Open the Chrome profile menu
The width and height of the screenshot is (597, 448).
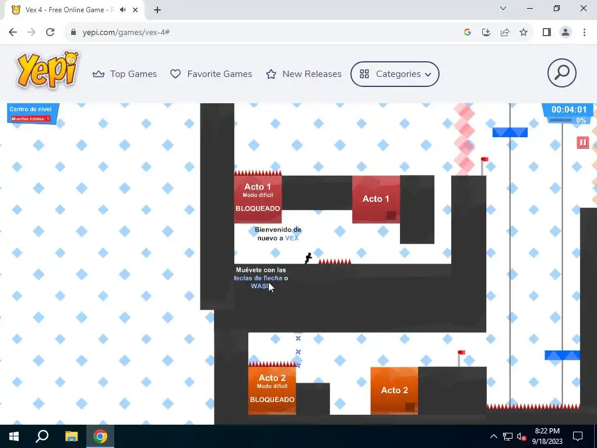566,33
